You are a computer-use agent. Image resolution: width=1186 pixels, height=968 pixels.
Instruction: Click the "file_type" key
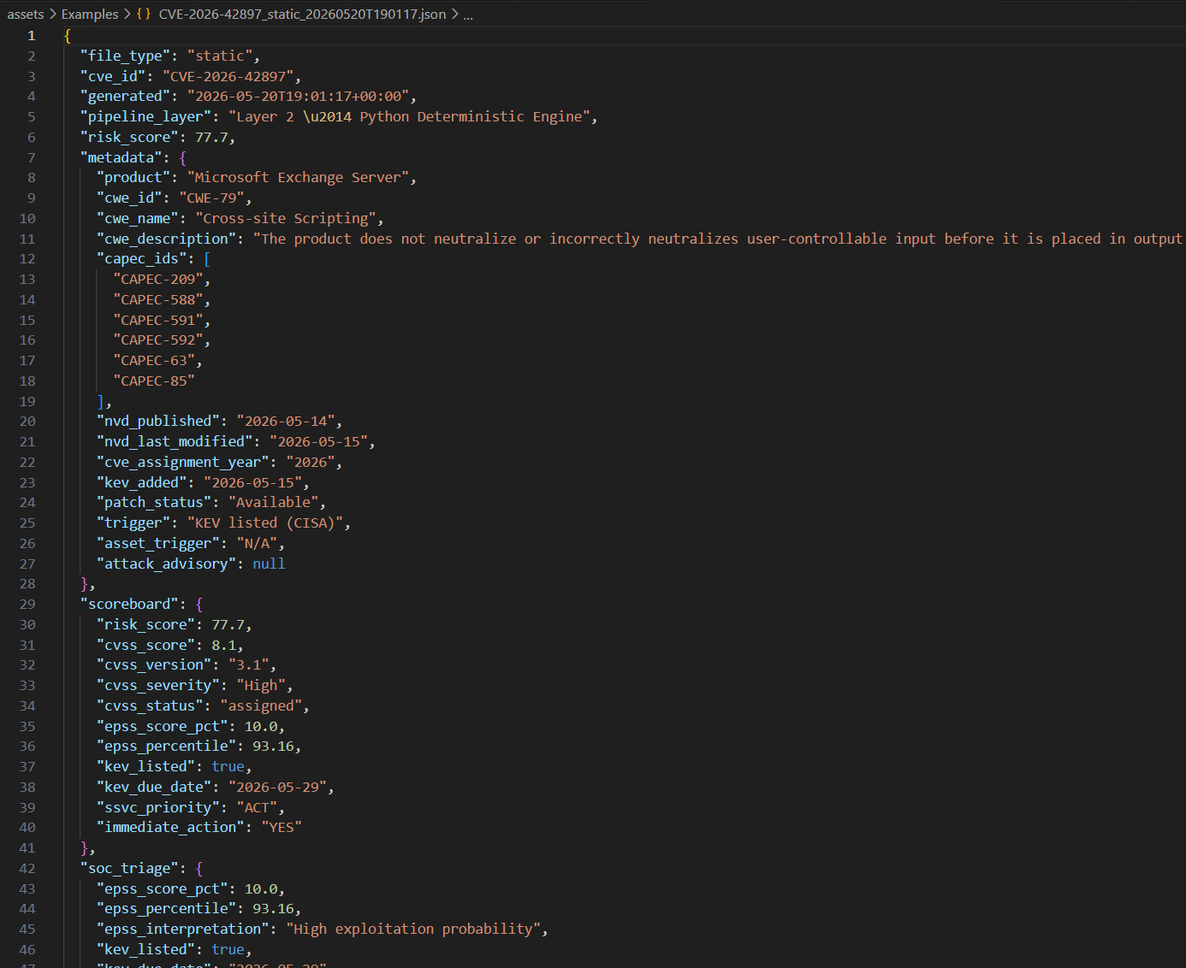[x=126, y=56]
